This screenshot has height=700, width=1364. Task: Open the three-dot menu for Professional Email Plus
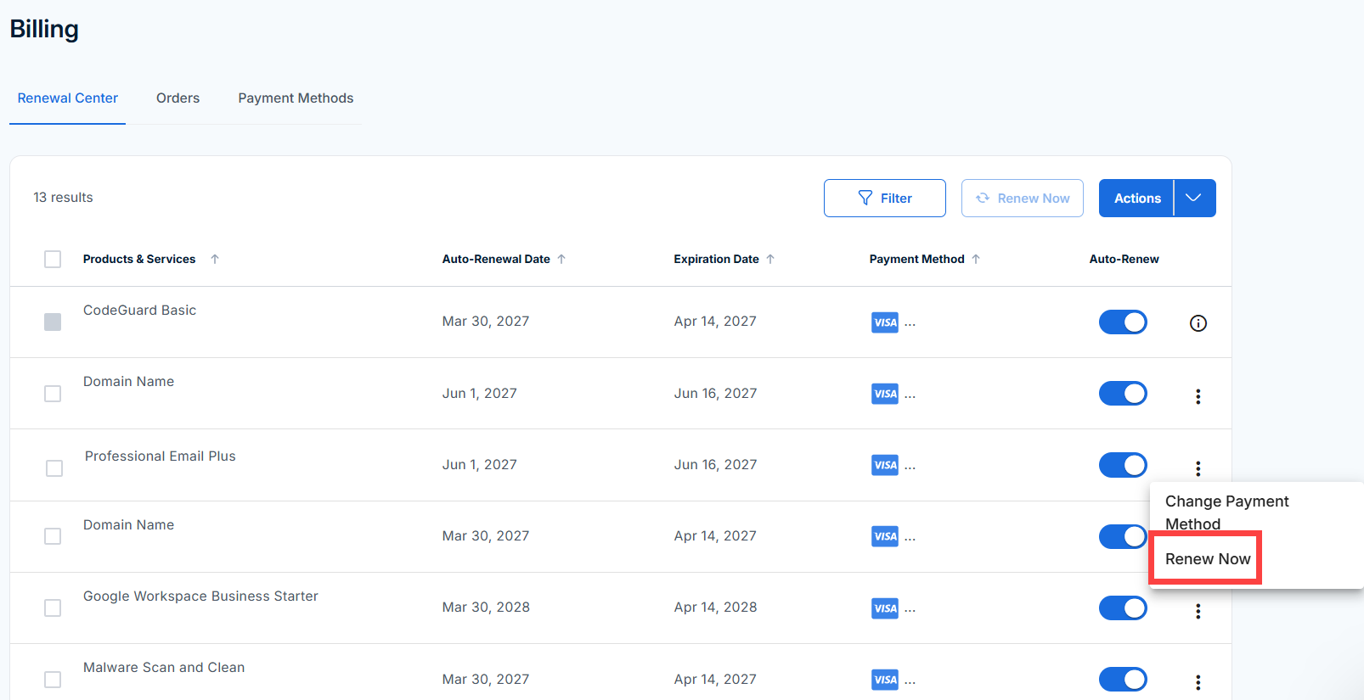pos(1198,468)
